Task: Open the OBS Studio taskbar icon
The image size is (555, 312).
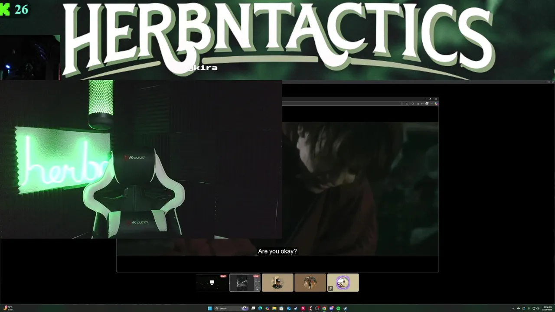Action: pyautogui.click(x=317, y=309)
